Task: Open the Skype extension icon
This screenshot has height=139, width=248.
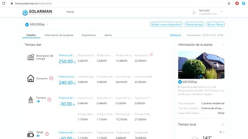Action: pyautogui.click(x=244, y=3)
